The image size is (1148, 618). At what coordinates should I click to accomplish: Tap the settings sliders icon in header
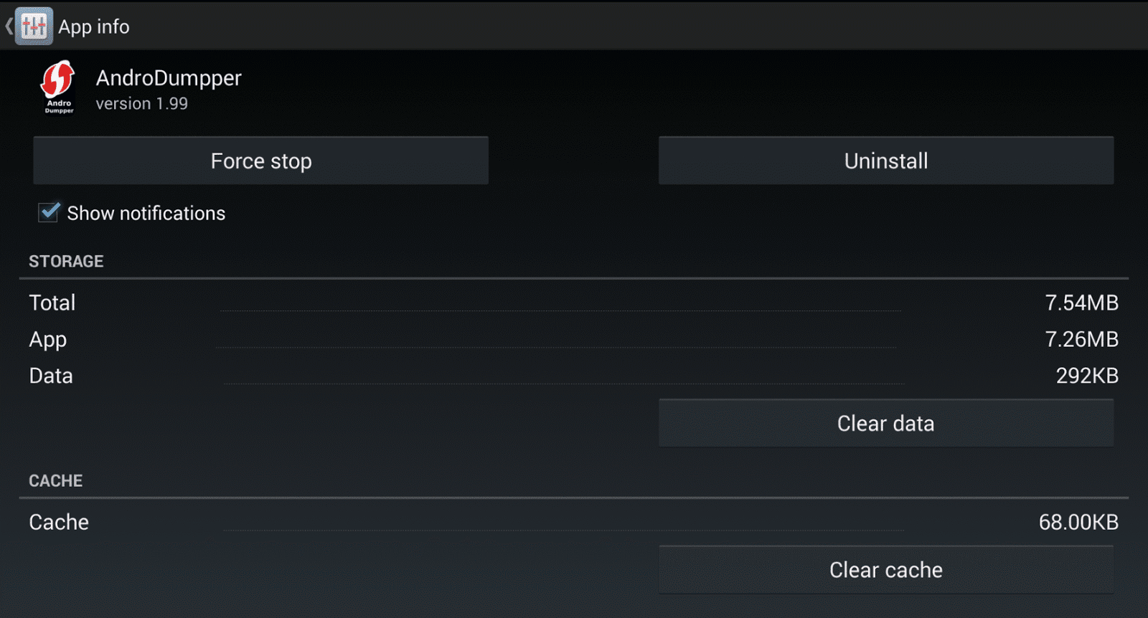point(34,27)
